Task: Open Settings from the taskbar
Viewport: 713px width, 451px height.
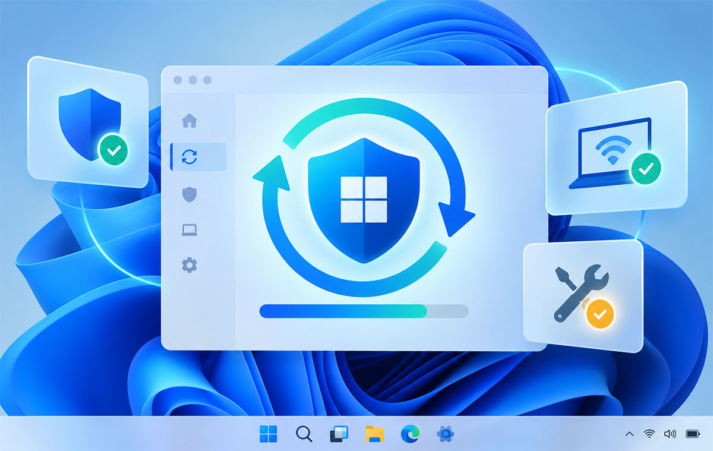Action: click(446, 434)
